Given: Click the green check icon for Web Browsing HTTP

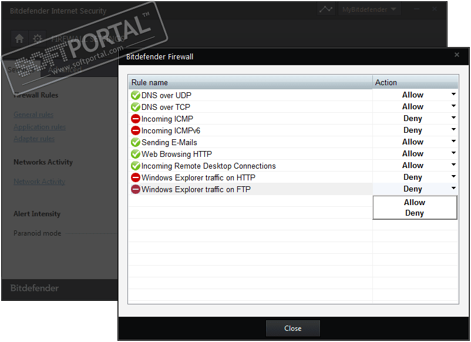Looking at the screenshot, I should coord(136,154).
